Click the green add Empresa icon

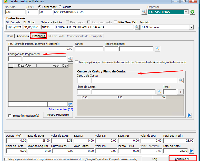click(x=192, y=12)
